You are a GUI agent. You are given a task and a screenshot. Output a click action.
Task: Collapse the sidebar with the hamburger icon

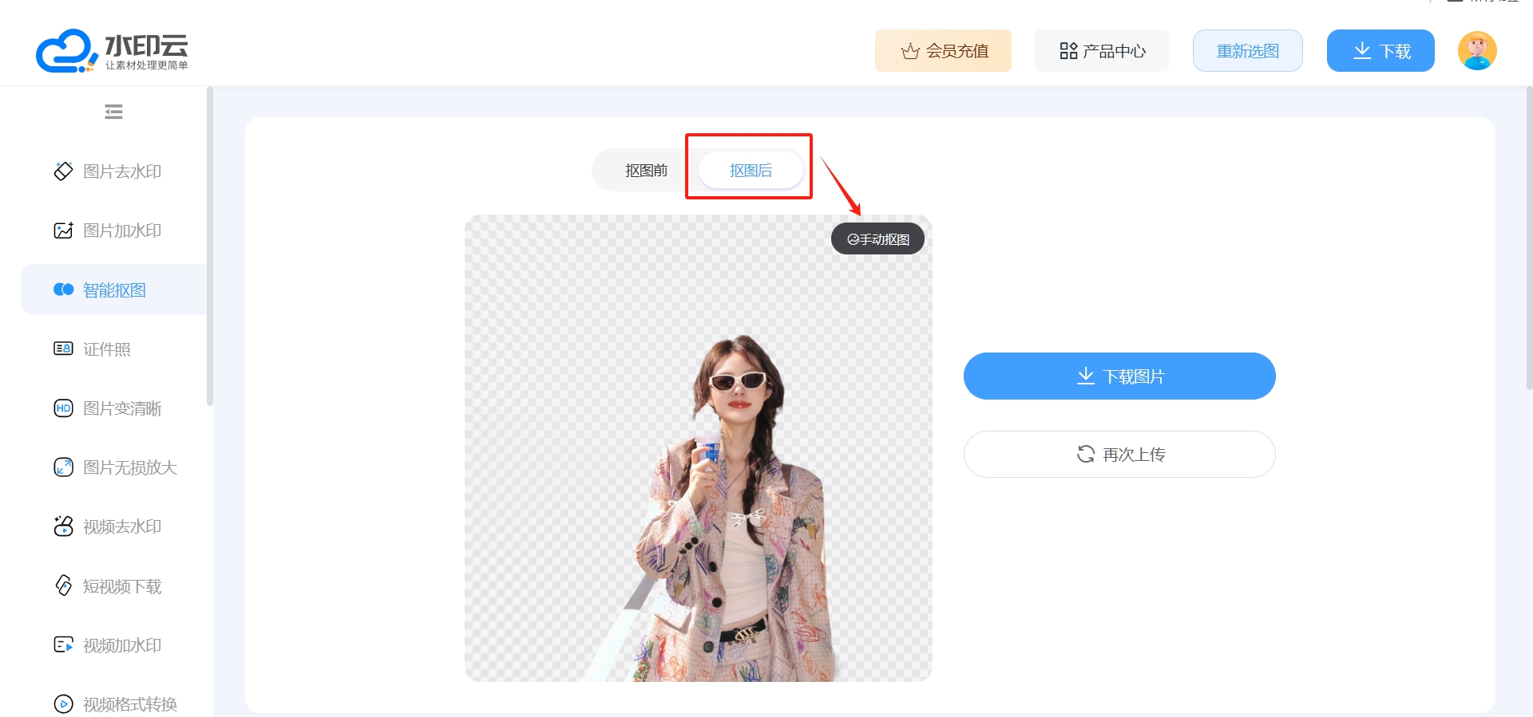click(113, 112)
